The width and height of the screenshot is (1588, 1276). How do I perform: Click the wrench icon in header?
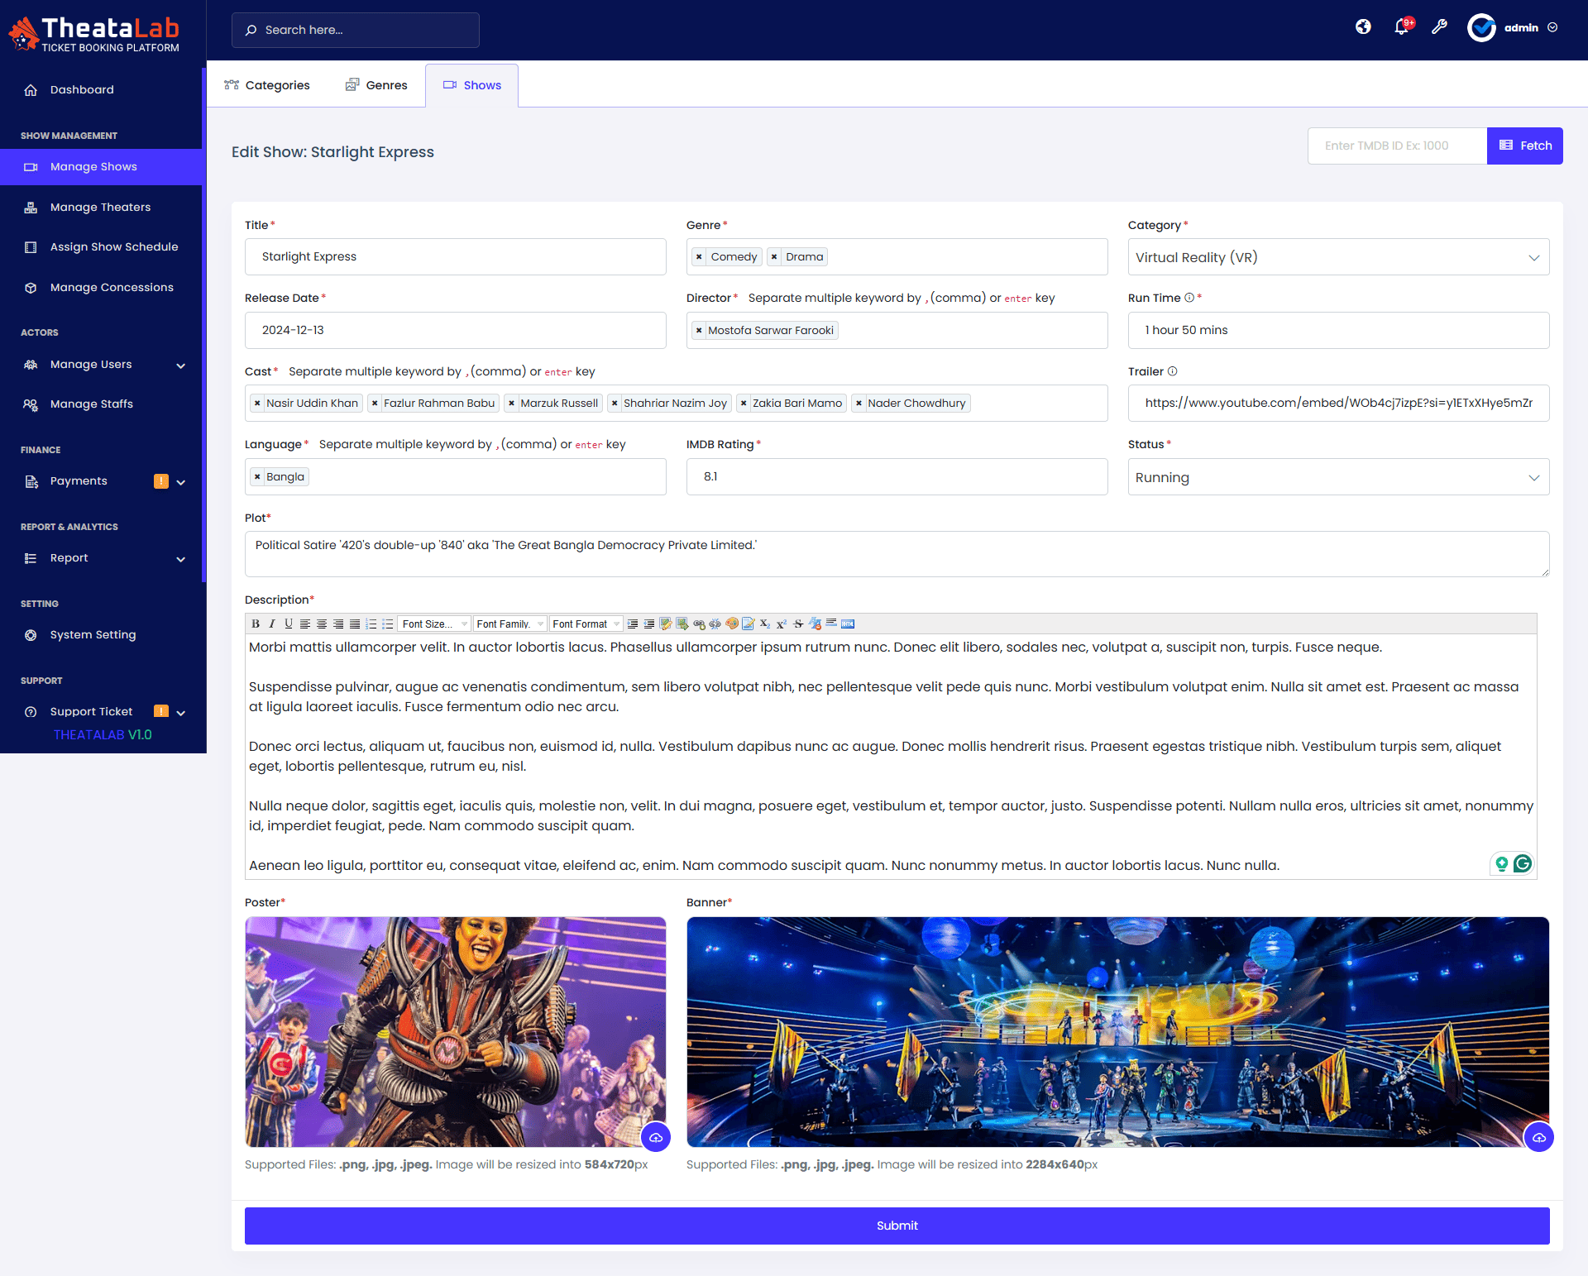point(1439,27)
